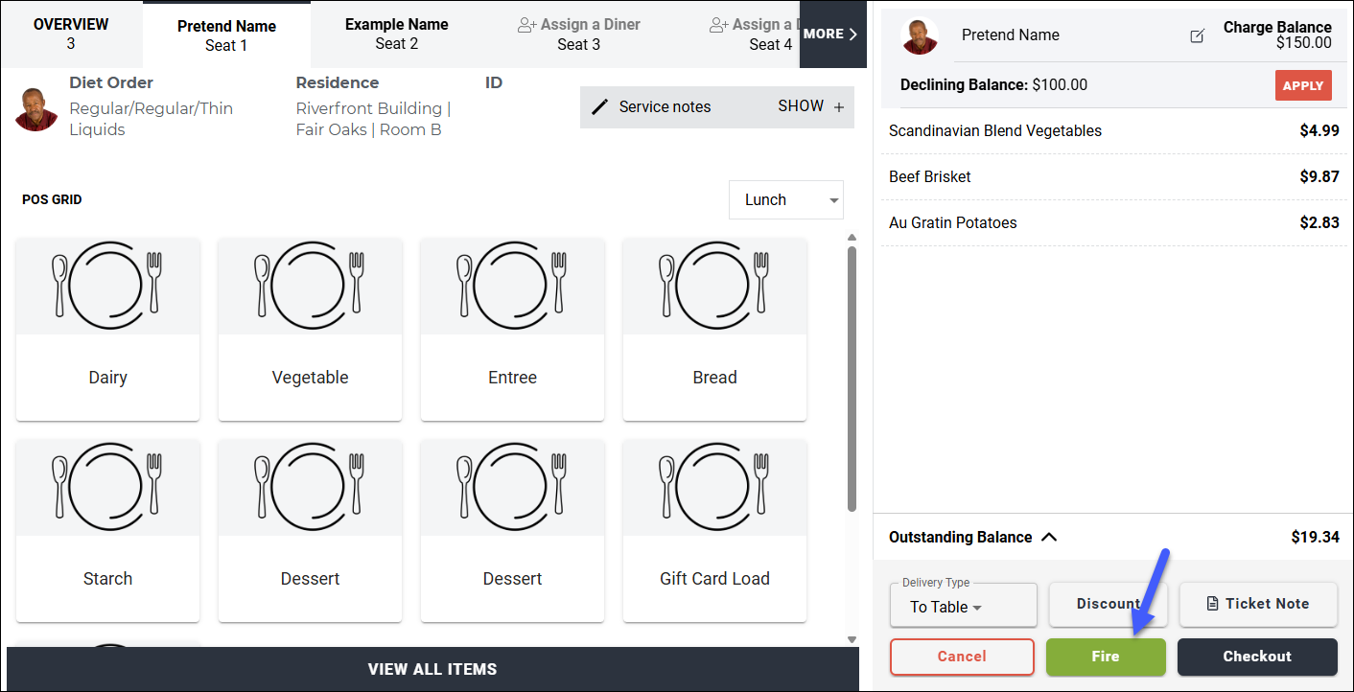1354x692 pixels.
Task: Assign a diner to Seat 3
Action: (x=579, y=34)
